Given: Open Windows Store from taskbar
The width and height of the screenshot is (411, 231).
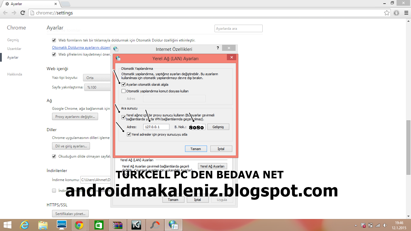Looking at the screenshot, I should [x=98, y=225].
